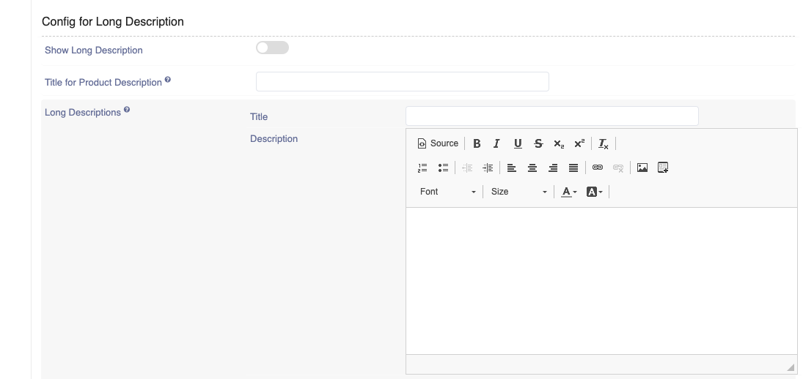This screenshot has width=803, height=379.
Task: Click the Long Descriptions label
Action: (x=83, y=113)
